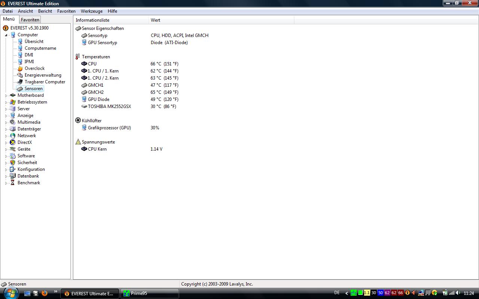Image resolution: width=479 pixels, height=299 pixels.
Task: Open the Bericht menu
Action: [x=45, y=11]
